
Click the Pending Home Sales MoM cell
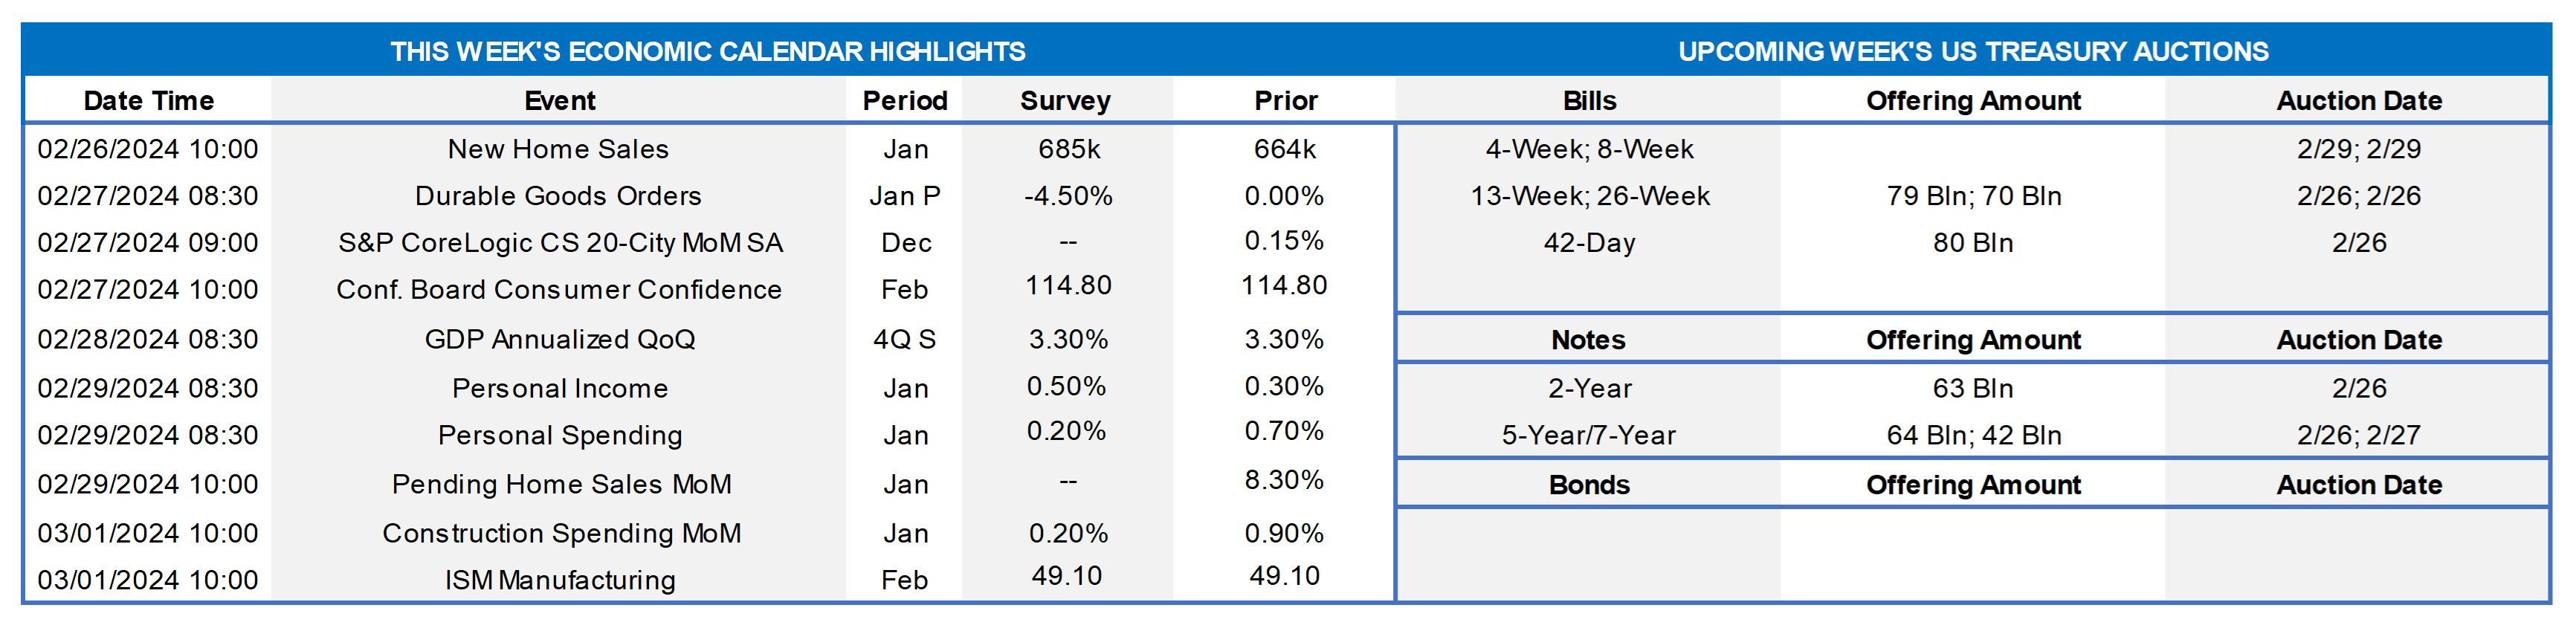(561, 485)
